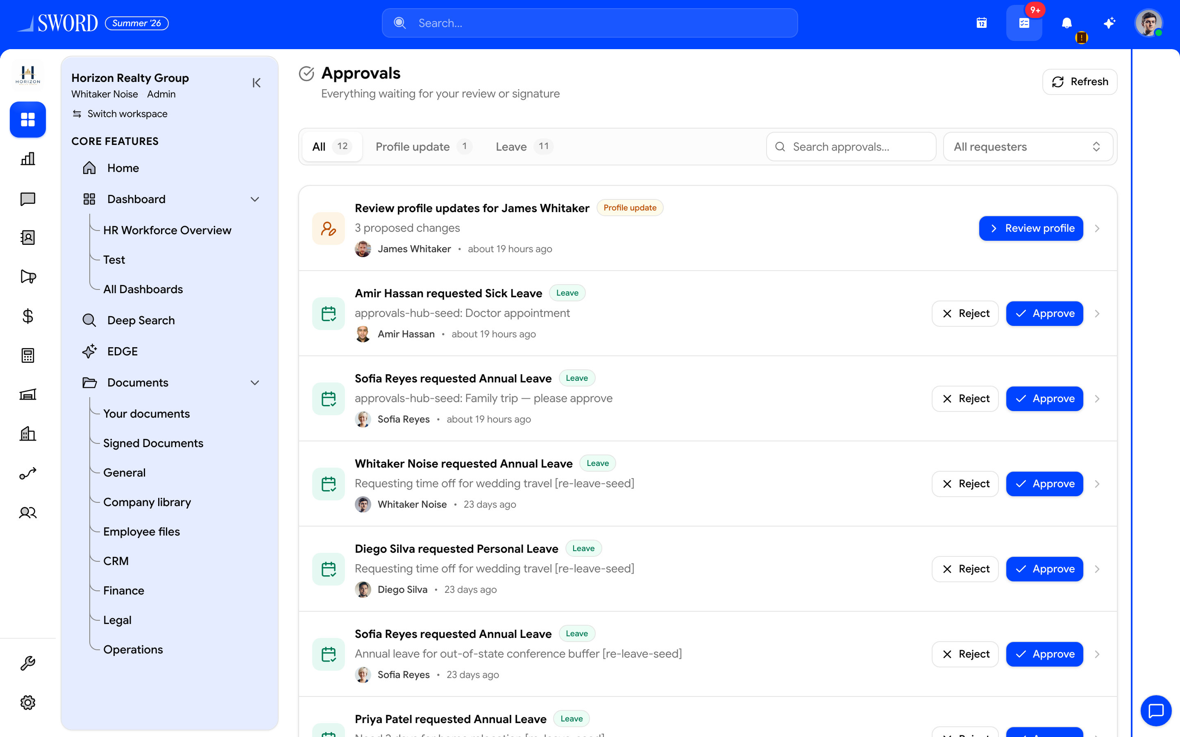Open the notifications bell
Viewport: 1180px width, 737px height.
coord(1067,23)
